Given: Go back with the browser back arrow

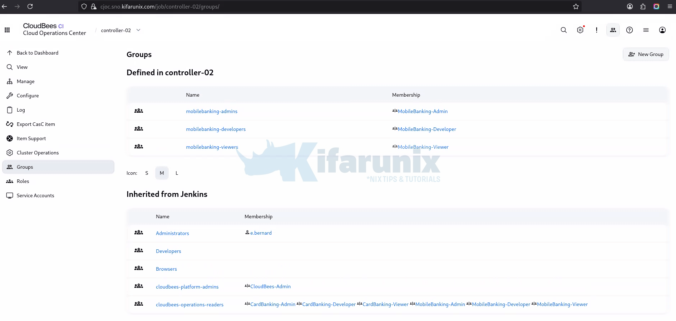Looking at the screenshot, I should click(4, 6).
